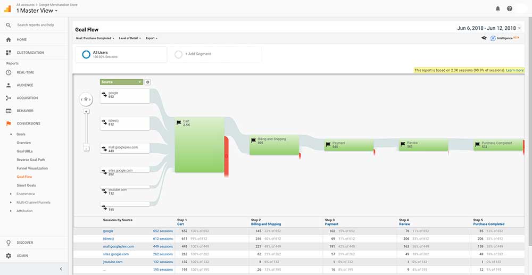Select the All Users segment
Image resolution: width=532 pixels, height=275 pixels.
[x=120, y=54]
